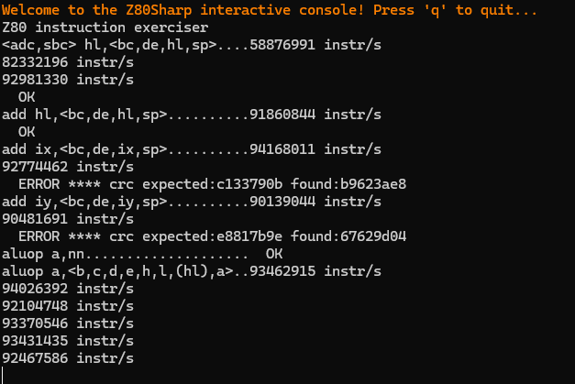Click the 'Z80 instruction exerciser' heading line

[x=105, y=27]
